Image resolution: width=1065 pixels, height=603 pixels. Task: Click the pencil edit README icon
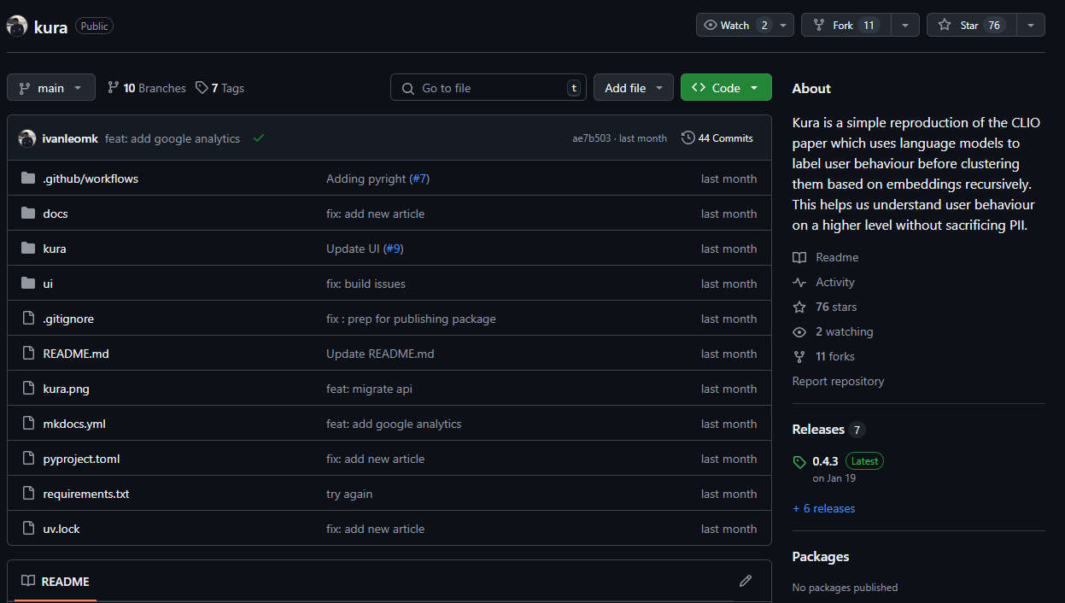pyautogui.click(x=746, y=581)
